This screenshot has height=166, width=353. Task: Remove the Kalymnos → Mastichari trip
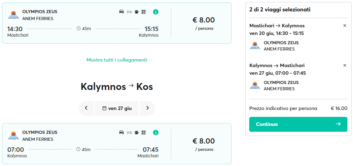click(345, 65)
